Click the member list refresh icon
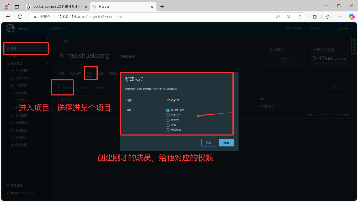 (341, 88)
